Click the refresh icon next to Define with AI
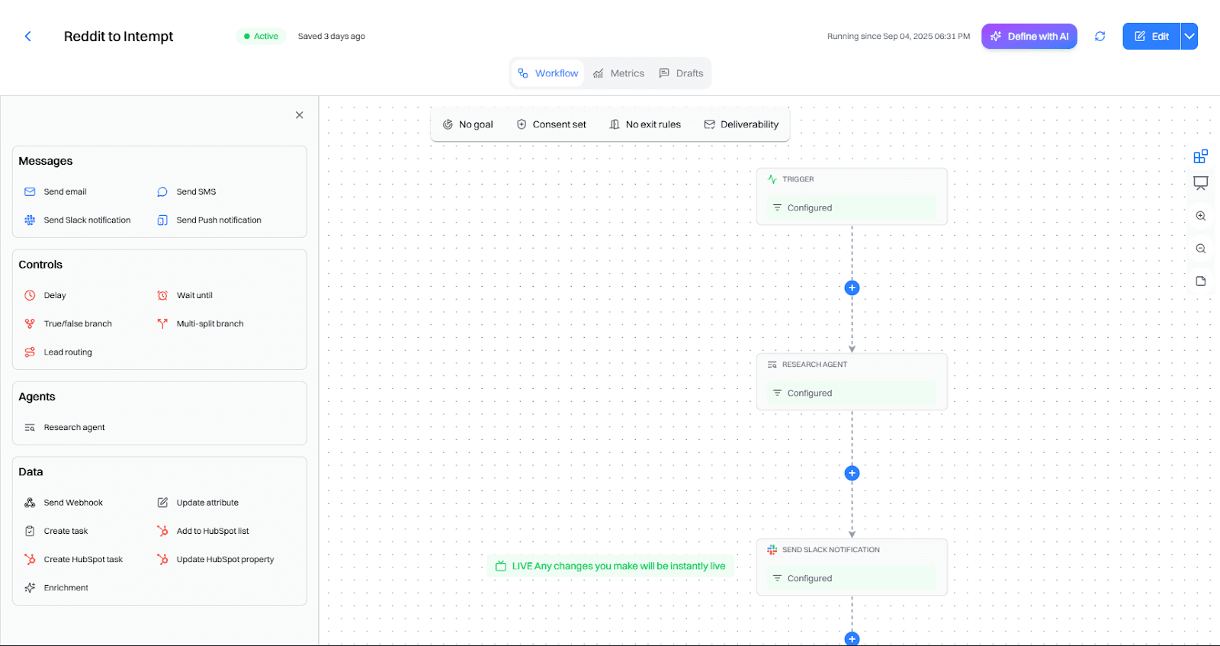Image resolution: width=1220 pixels, height=646 pixels. pyautogui.click(x=1100, y=37)
